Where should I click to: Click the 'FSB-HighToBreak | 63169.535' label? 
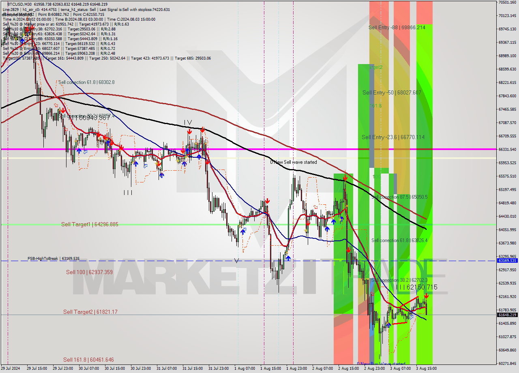coord(54,258)
